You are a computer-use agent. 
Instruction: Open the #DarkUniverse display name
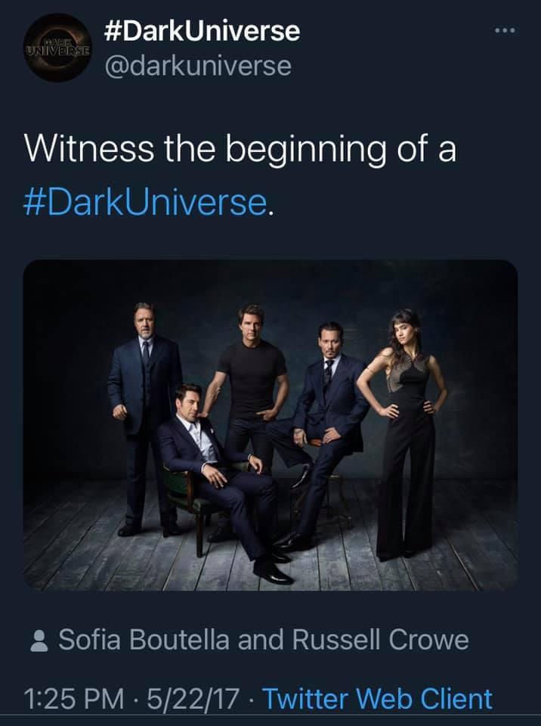coord(200,31)
